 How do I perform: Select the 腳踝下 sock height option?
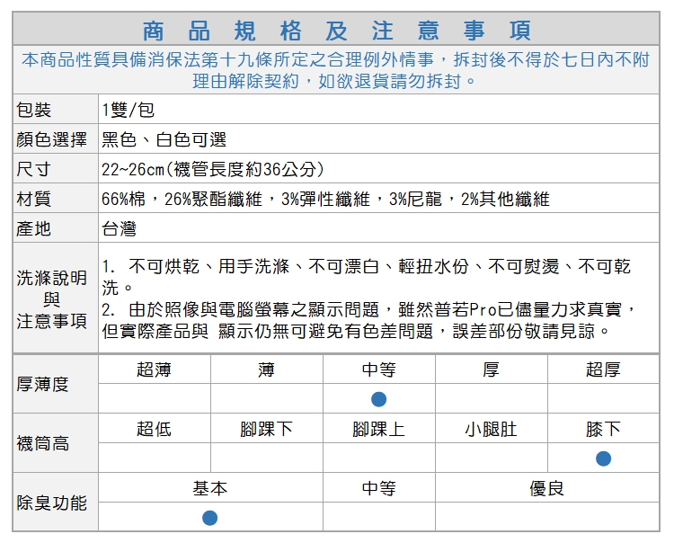[x=266, y=429]
